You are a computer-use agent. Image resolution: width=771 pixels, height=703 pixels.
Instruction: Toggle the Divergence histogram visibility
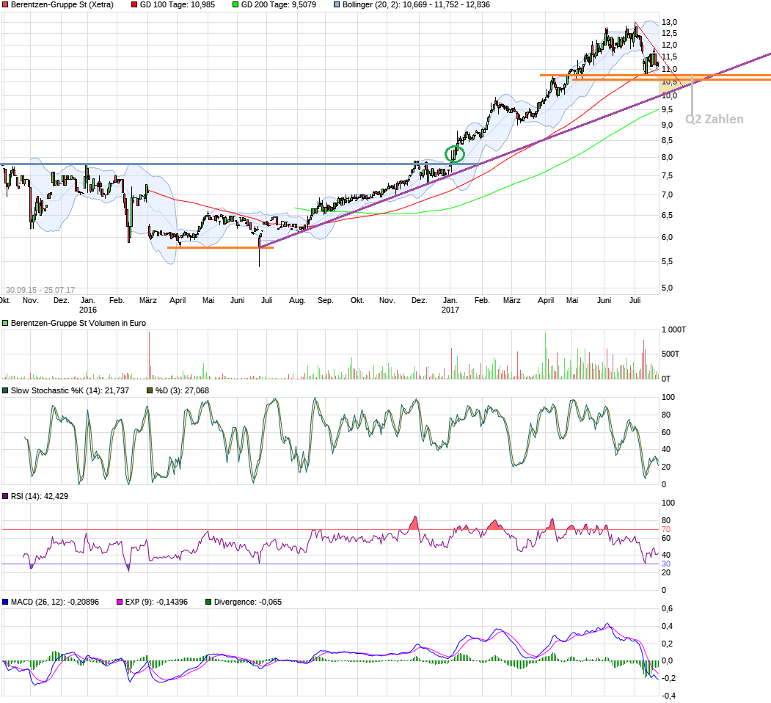point(209,601)
